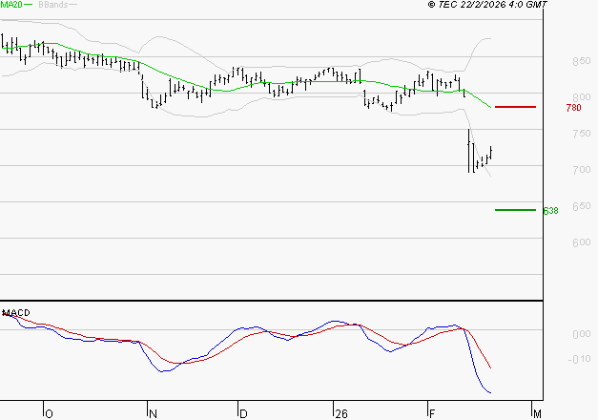Click the 26 year label on time axis
Screen dimensions: 598x420
[x=341, y=414]
